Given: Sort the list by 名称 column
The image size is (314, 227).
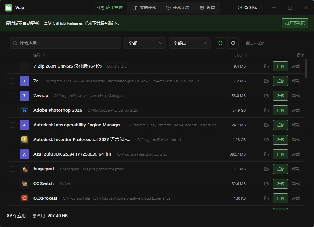Looking at the screenshot, I should (39, 55).
